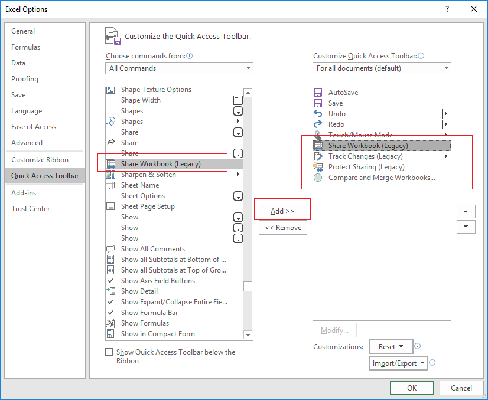The width and height of the screenshot is (488, 400).
Task: Confirm with the OK button
Action: 412,388
